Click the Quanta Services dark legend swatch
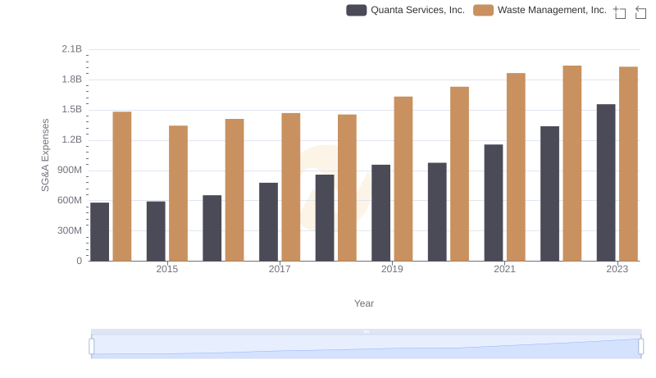Screen dimensions: 656x378 [357, 10]
